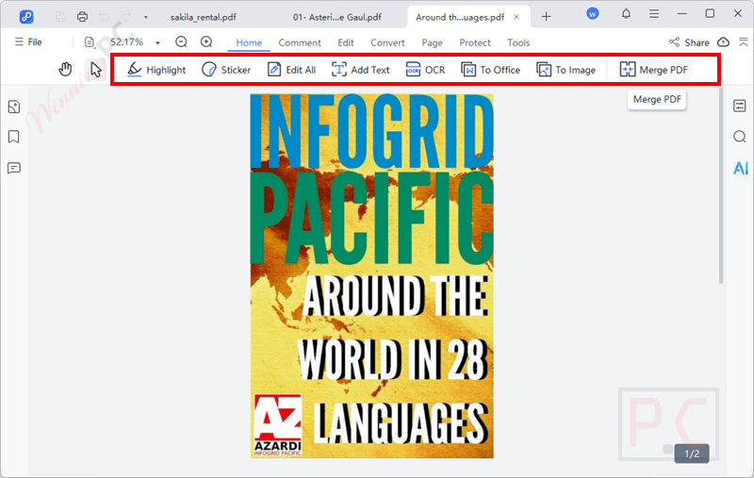Viewport: 754px width, 478px height.
Task: Click the cloud upload icon
Action: (x=723, y=41)
